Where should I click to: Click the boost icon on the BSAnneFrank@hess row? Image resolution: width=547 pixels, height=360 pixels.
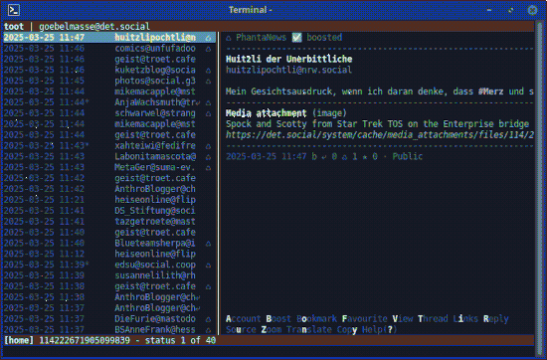[x=208, y=329]
